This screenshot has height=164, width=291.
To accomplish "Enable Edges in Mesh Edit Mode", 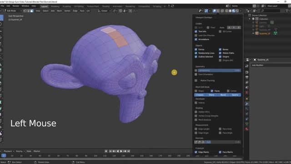I will 196,91.
